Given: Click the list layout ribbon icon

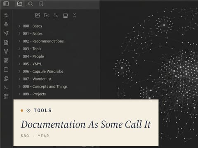Looking at the screenshot, I should coord(6,96).
